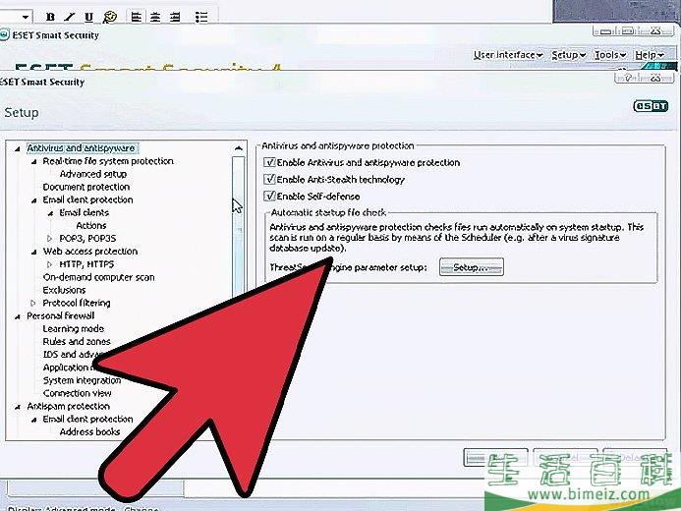Select Antivirus and antispyware tree item
Screen dimensions: 681x511
click(82, 148)
